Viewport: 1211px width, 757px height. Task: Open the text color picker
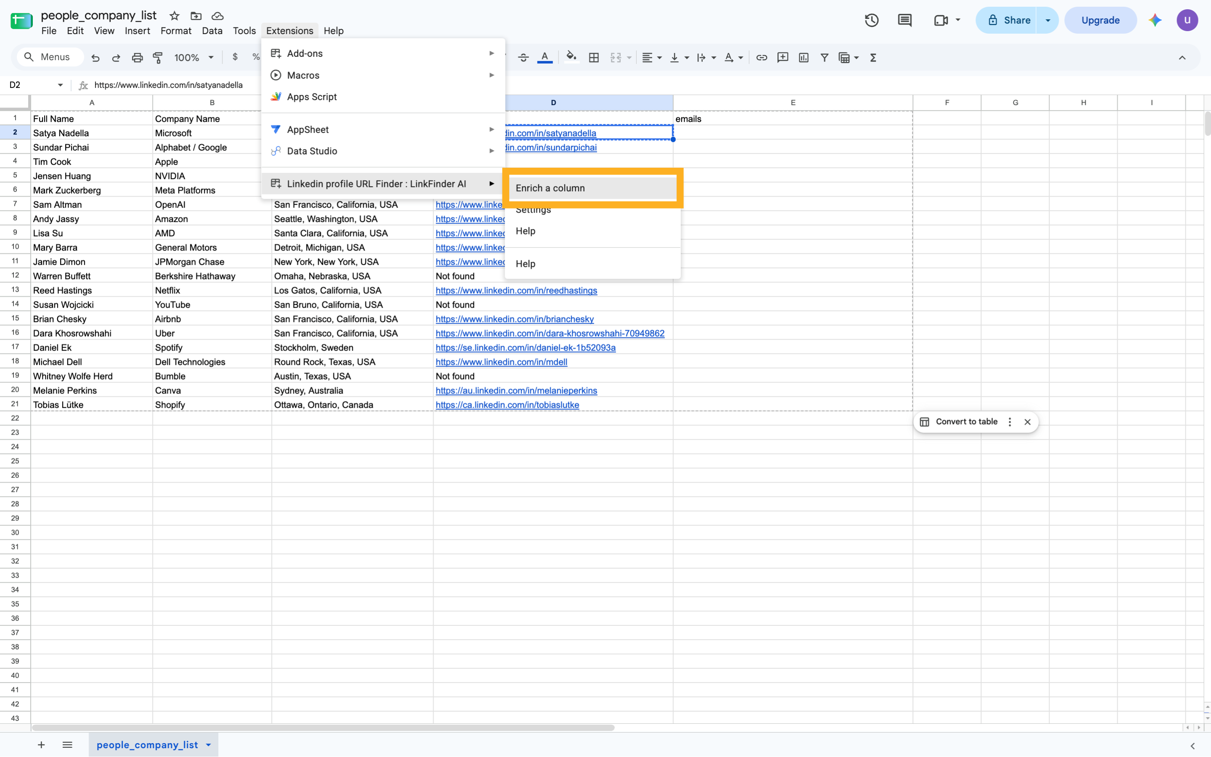[545, 58]
